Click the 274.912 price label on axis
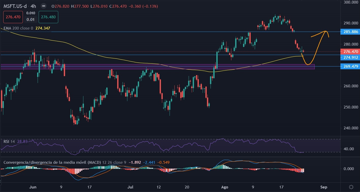Screen dimensions: 360x192 [350, 58]
